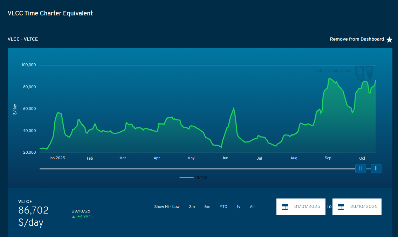Click the Baltic Exchange watermark logo
Viewport: 398px width, 237px height.
point(364,73)
